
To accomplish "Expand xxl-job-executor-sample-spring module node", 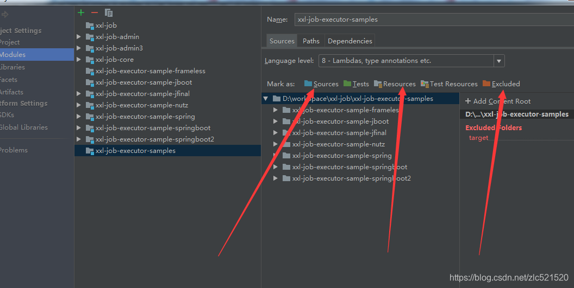I will coord(79,116).
